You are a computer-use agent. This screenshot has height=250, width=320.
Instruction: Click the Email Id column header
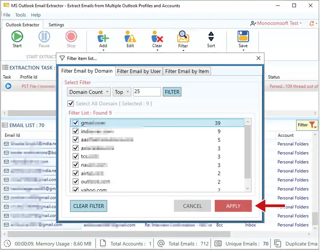pyautogui.click(x=12, y=135)
